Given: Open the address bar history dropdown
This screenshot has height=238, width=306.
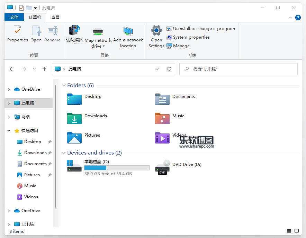Looking at the screenshot, I should pyautogui.click(x=157, y=69).
